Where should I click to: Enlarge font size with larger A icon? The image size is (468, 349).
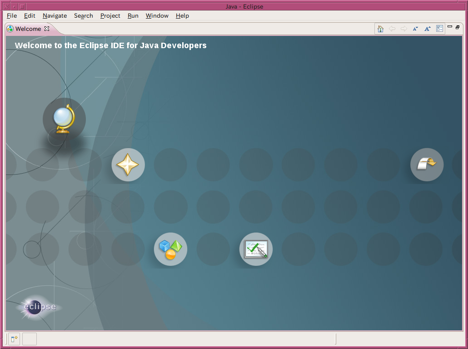click(x=428, y=29)
